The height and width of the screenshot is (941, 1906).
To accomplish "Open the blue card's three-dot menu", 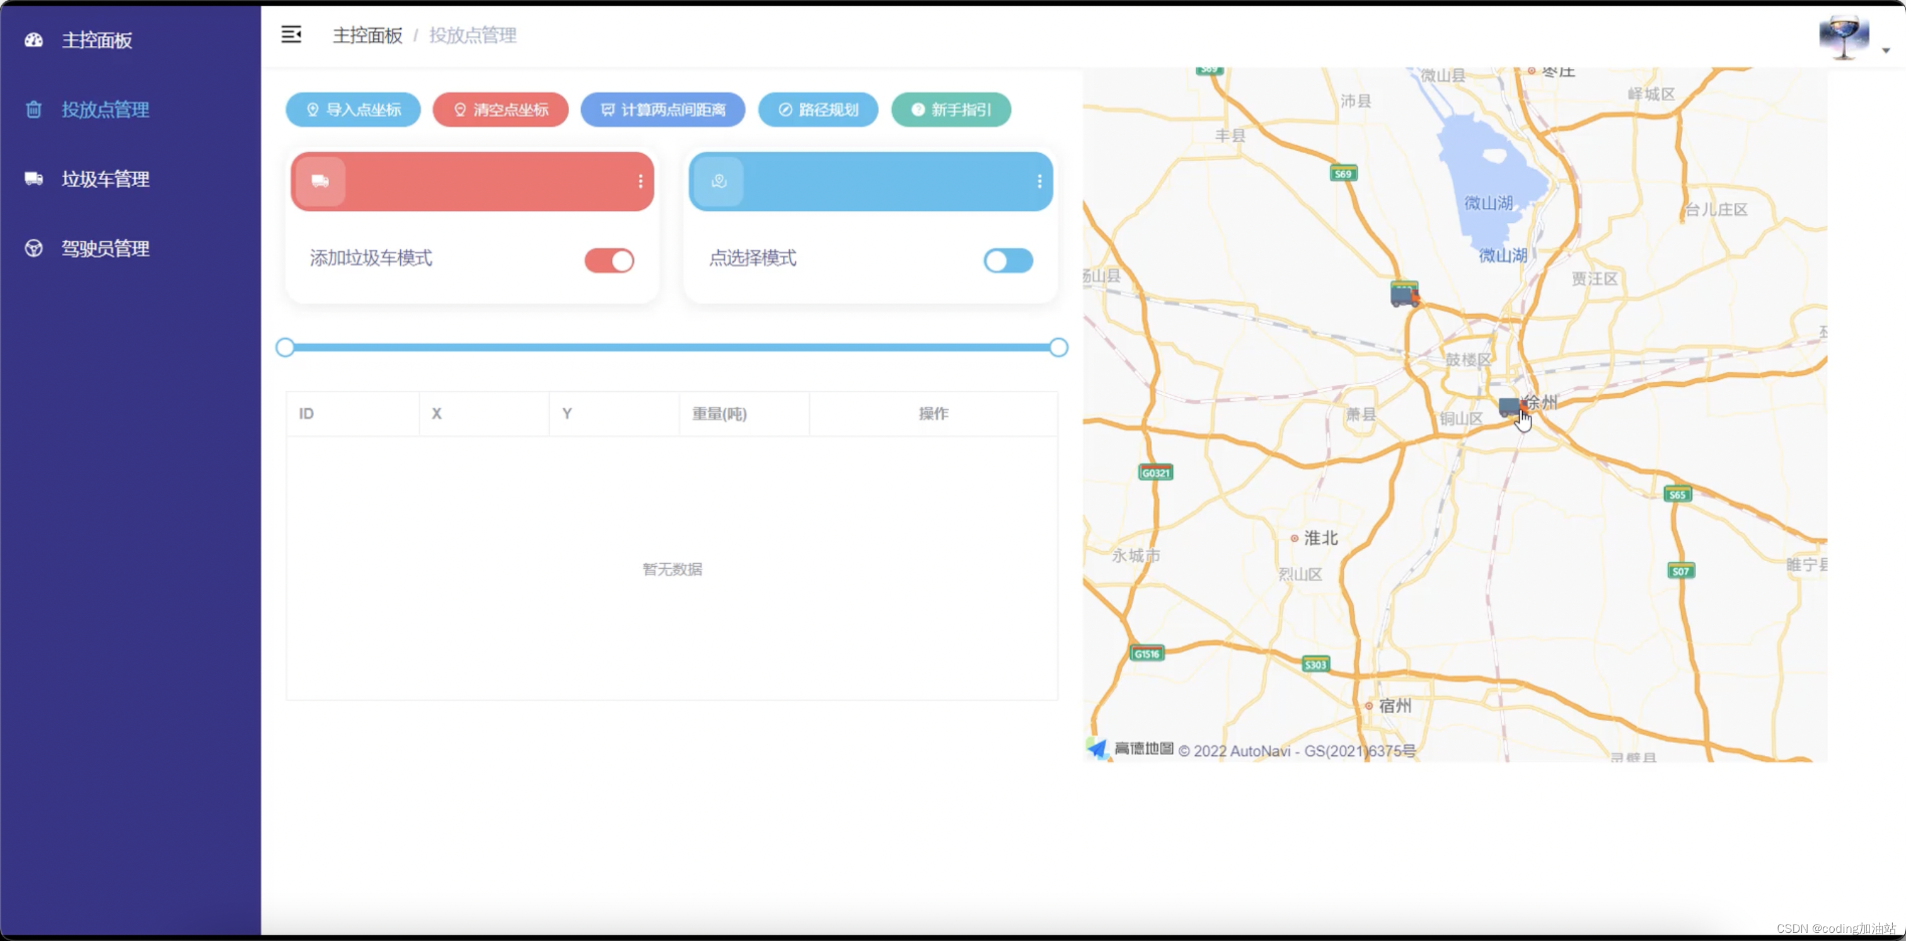I will (x=1039, y=181).
